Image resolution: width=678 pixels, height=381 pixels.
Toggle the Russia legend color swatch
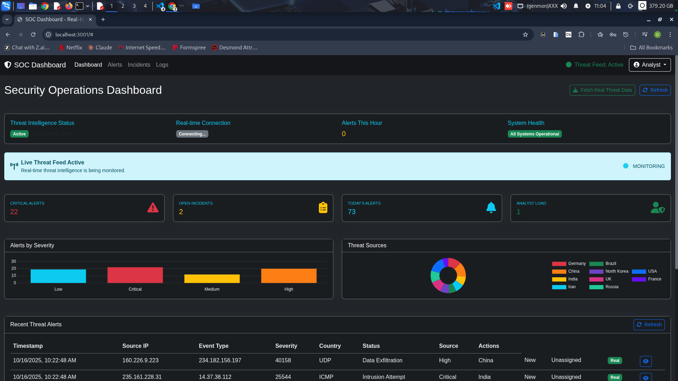point(596,287)
